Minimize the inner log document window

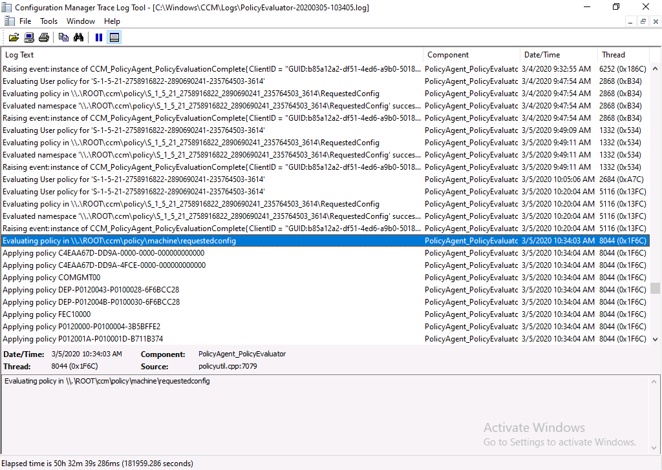point(630,21)
